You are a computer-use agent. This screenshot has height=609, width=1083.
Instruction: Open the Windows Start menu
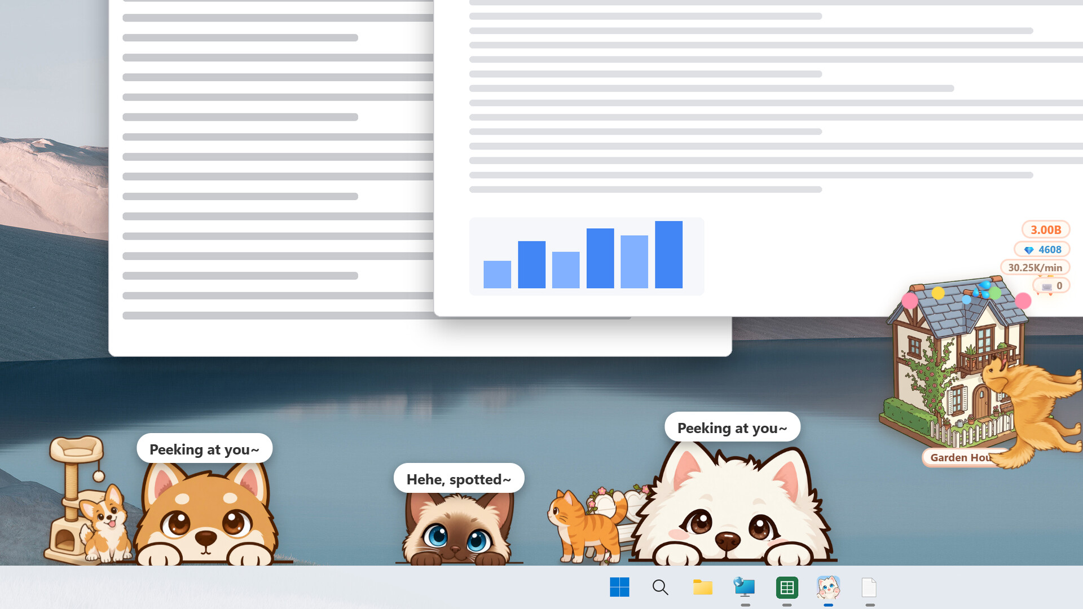(619, 587)
